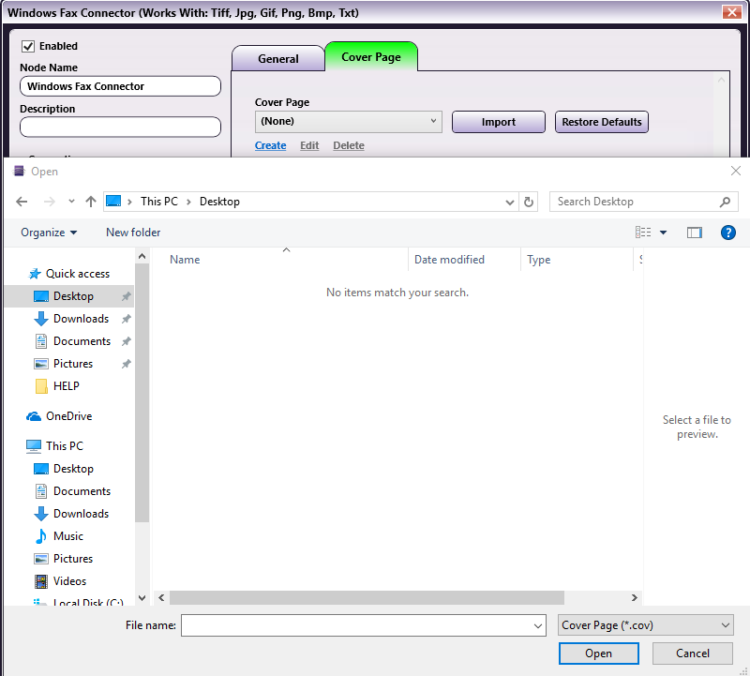
Task: Click the search magnifier icon
Action: click(725, 202)
